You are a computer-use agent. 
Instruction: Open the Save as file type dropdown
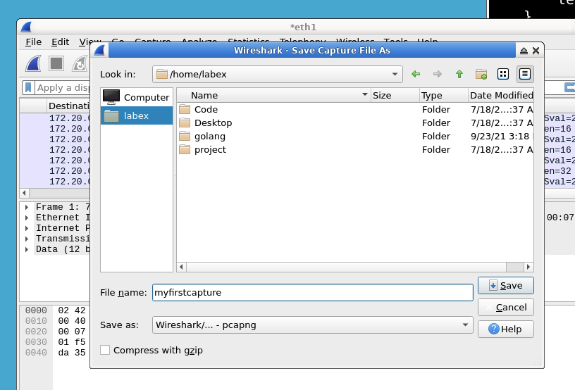point(465,325)
